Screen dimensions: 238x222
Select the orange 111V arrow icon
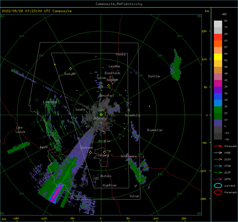[218, 159]
